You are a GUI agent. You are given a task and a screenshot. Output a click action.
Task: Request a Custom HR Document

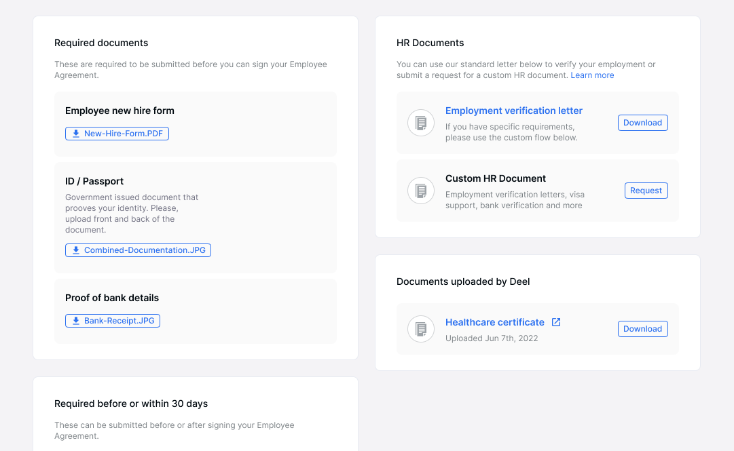pyautogui.click(x=646, y=191)
